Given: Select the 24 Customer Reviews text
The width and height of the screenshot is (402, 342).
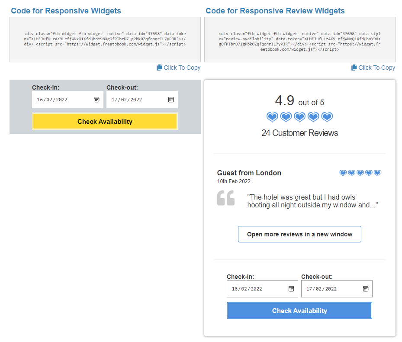Looking at the screenshot, I should (x=300, y=133).
